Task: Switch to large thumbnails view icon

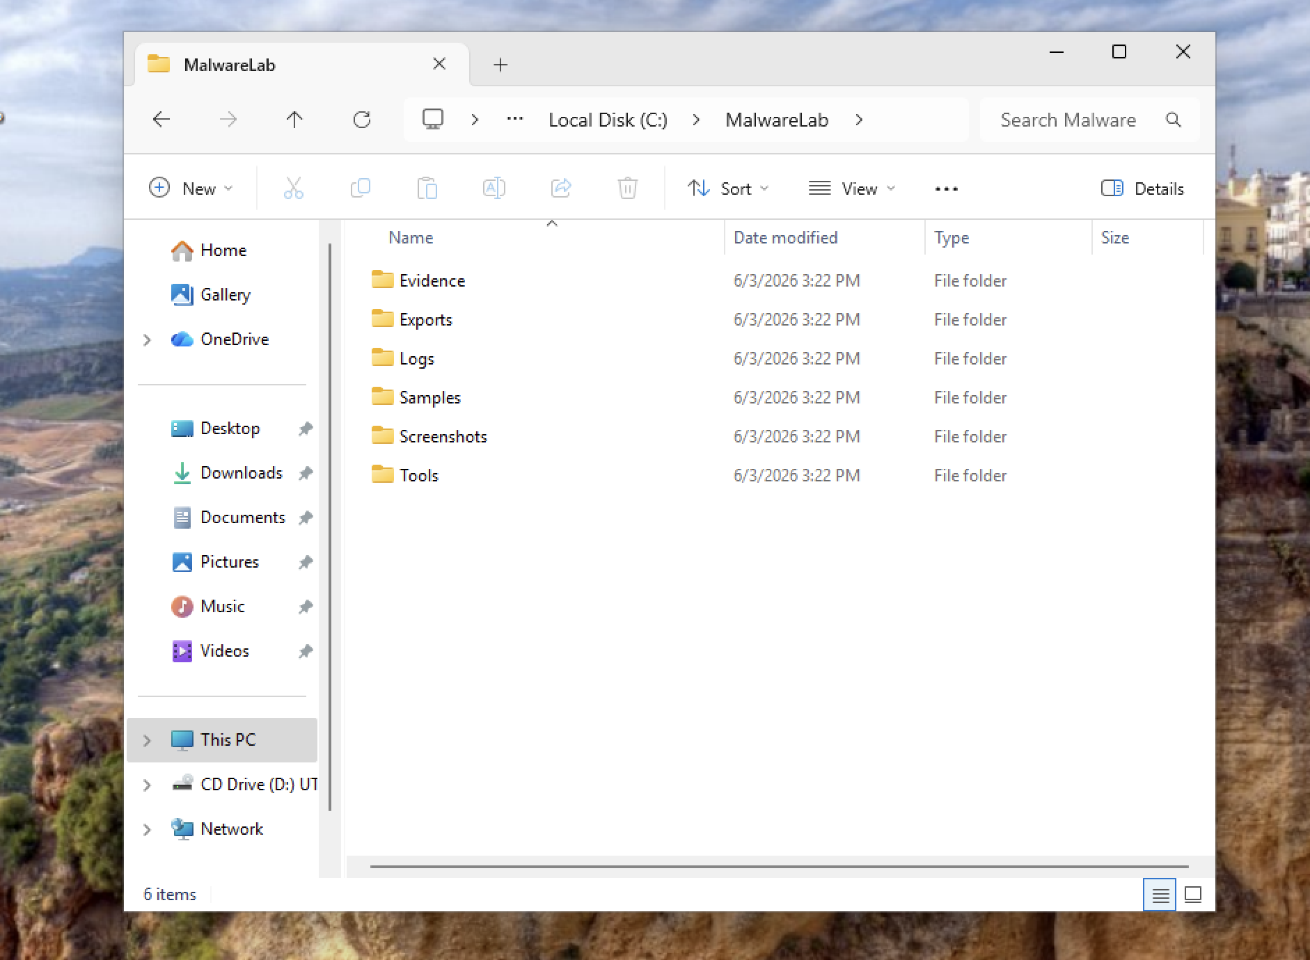Action: click(x=1193, y=895)
